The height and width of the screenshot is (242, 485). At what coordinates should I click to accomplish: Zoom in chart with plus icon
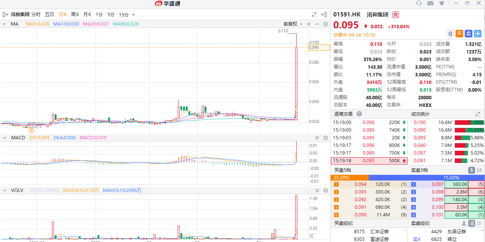(x=309, y=24)
